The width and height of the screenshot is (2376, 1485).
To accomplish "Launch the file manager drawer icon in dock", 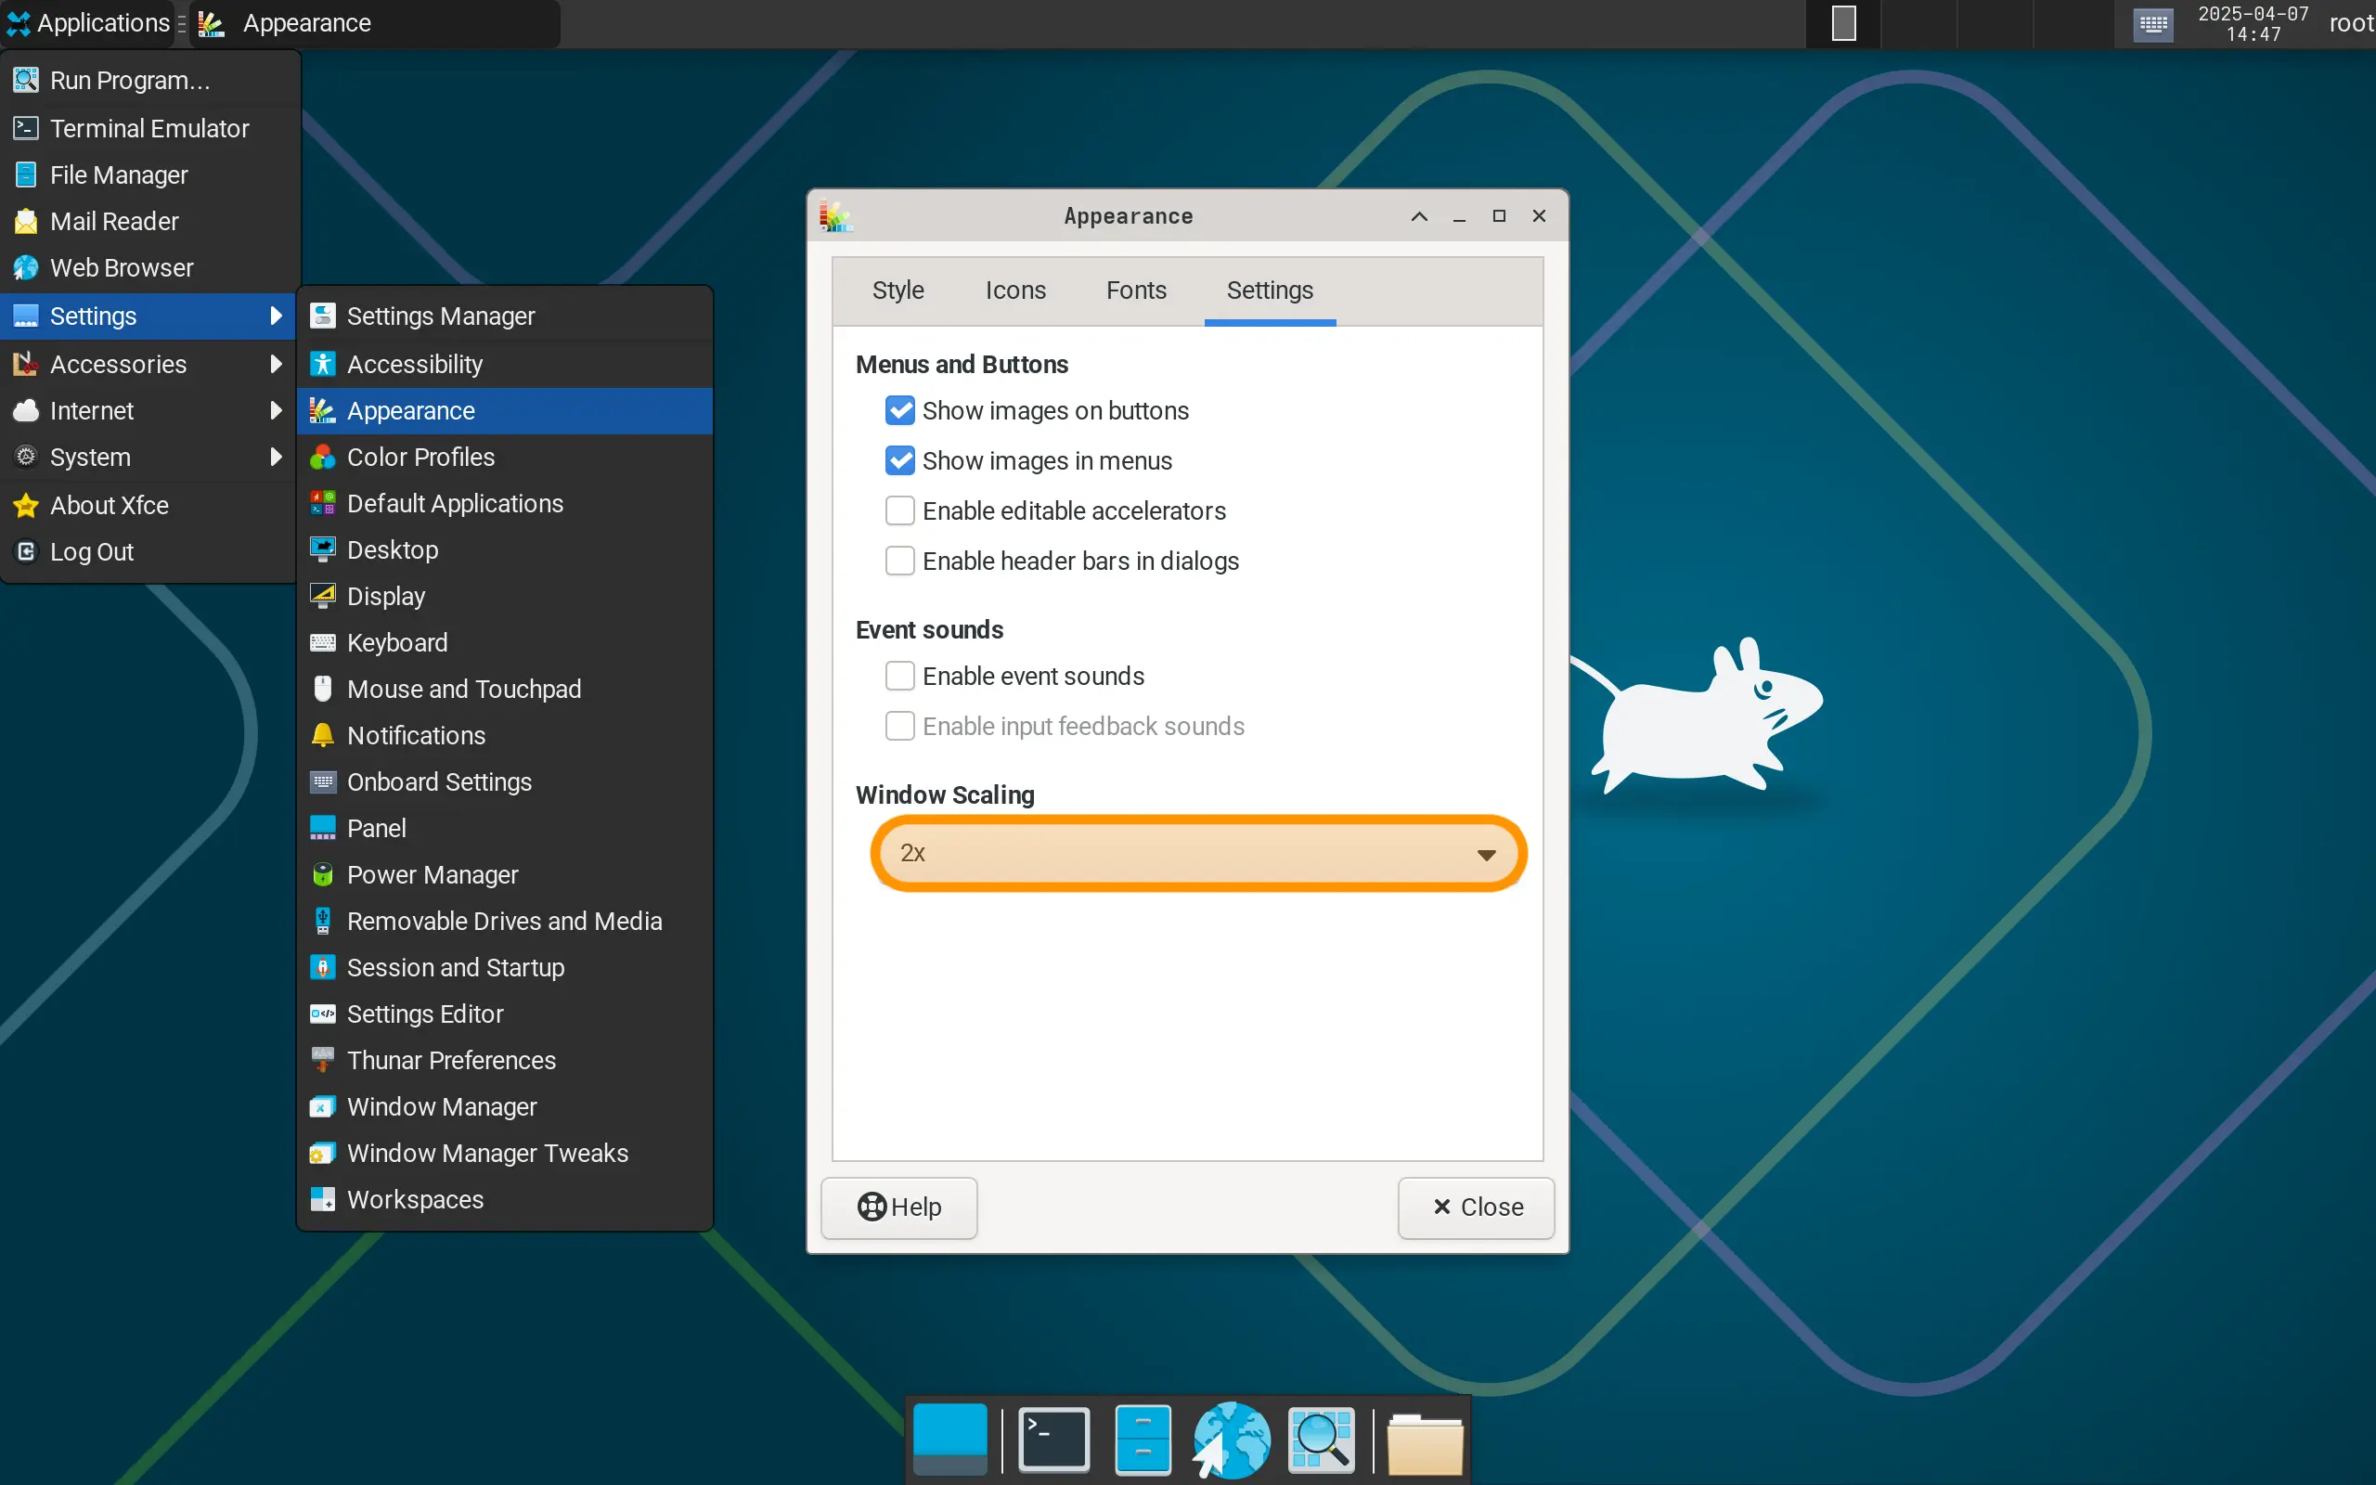I will 1143,1439.
